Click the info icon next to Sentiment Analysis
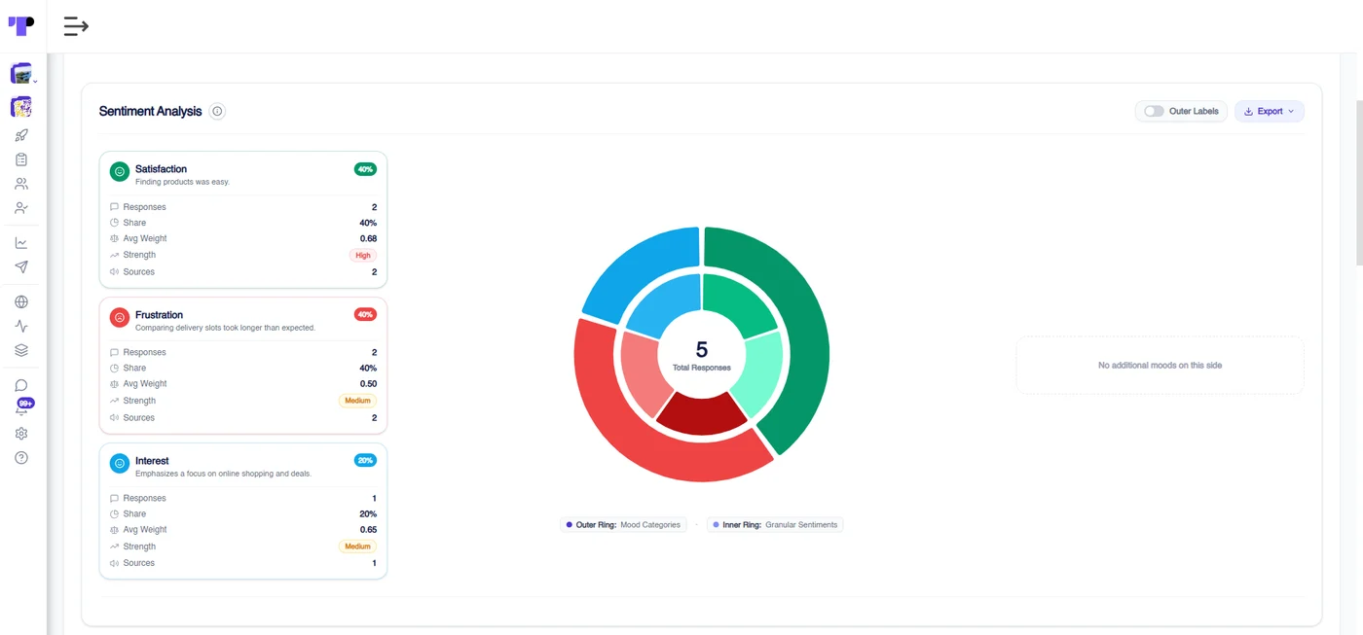Viewport: 1363px width, 635px height. 217,111
